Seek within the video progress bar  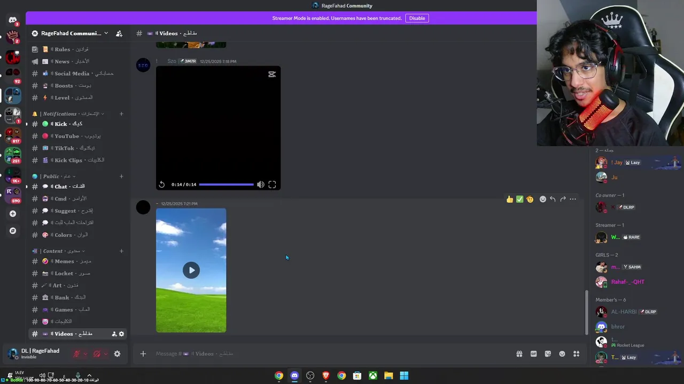(x=227, y=185)
